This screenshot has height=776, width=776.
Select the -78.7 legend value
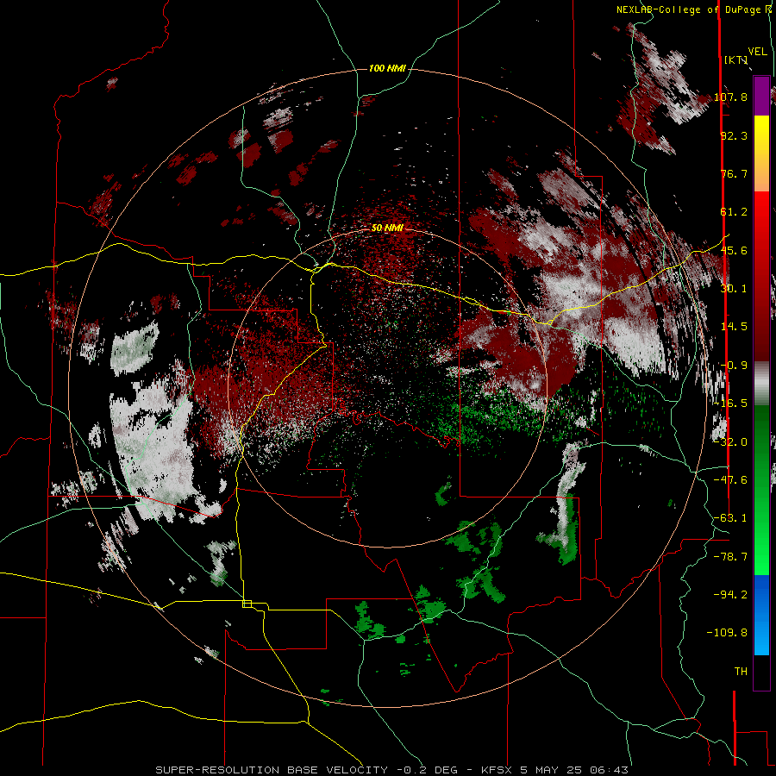coord(731,557)
